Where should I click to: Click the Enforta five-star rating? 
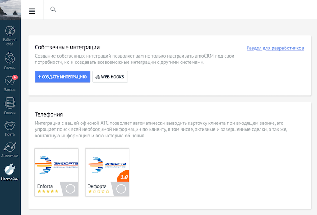48,192
